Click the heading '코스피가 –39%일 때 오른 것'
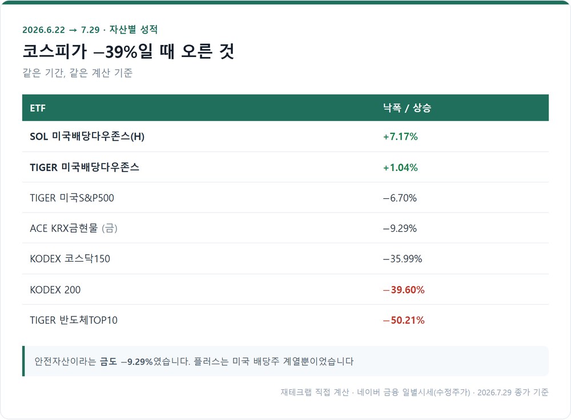 click(128, 51)
